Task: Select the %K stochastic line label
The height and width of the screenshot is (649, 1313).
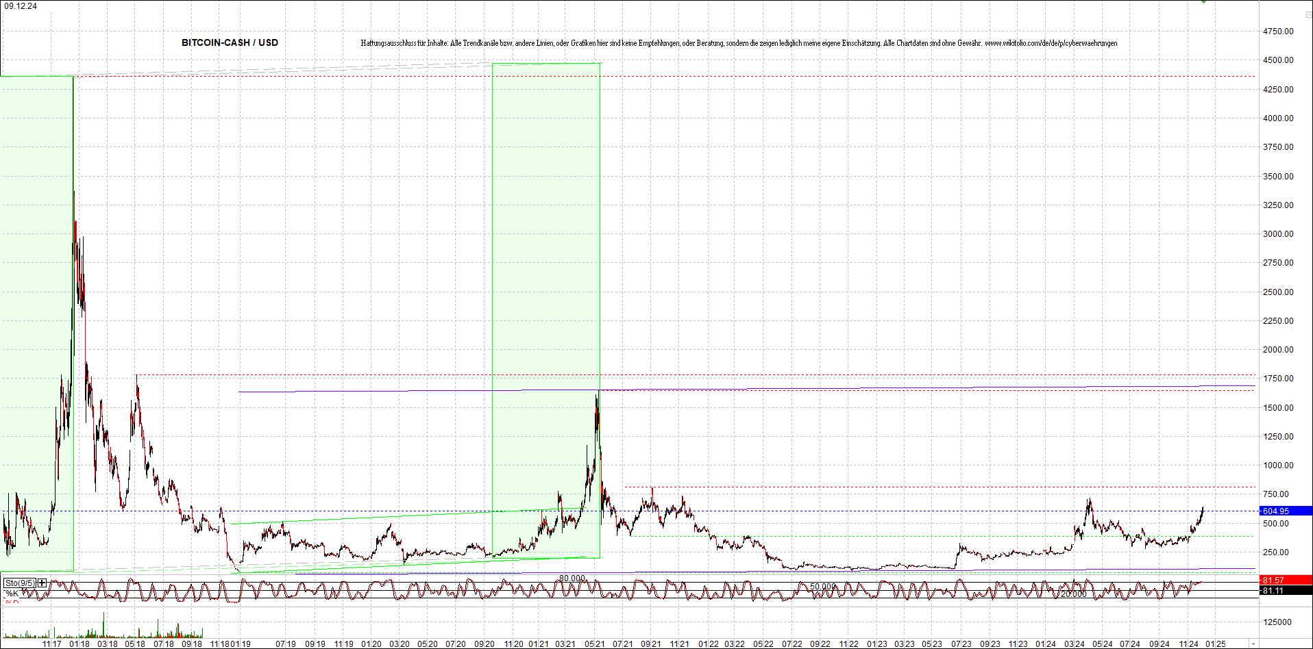Action: coord(12,594)
